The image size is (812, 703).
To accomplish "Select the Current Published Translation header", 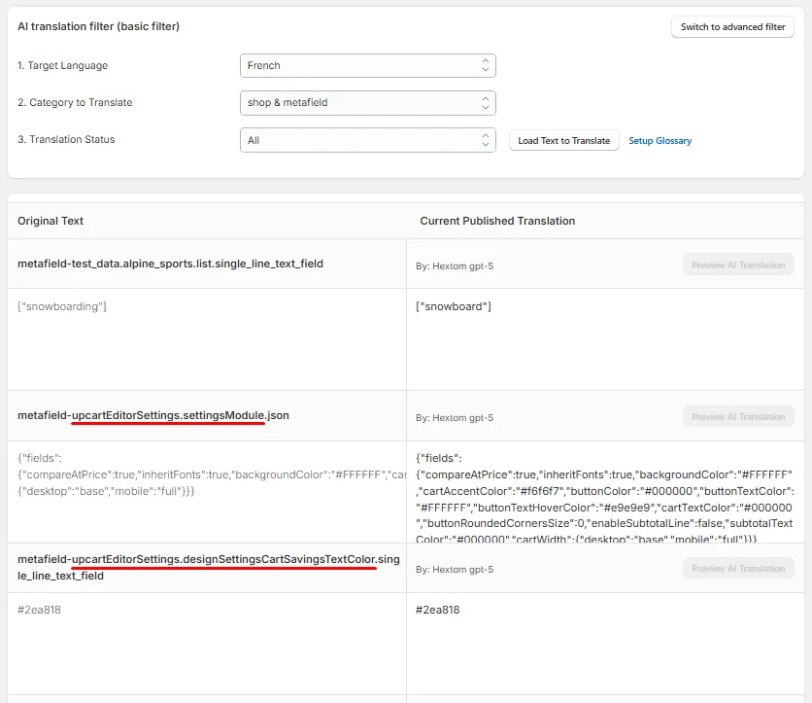I will pos(497,221).
